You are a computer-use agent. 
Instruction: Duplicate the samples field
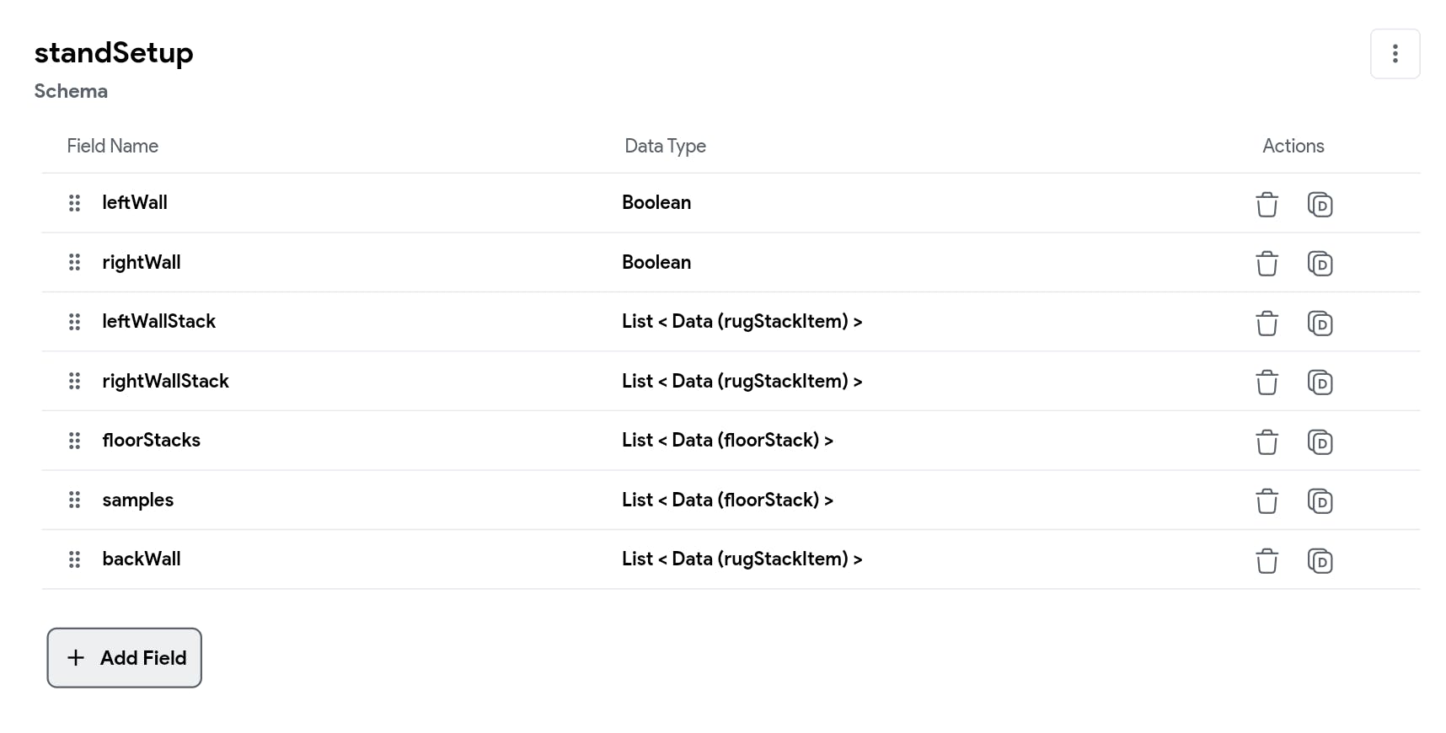tap(1320, 501)
